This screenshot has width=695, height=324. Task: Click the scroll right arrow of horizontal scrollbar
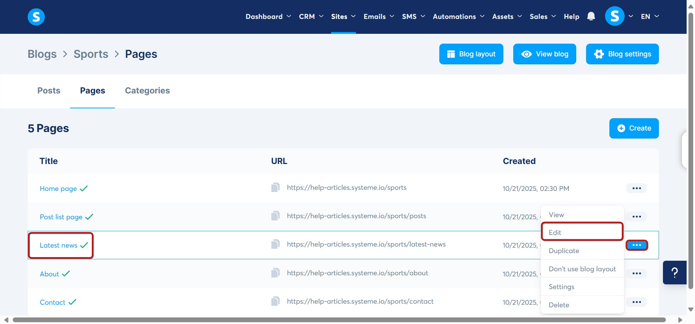(x=680, y=320)
